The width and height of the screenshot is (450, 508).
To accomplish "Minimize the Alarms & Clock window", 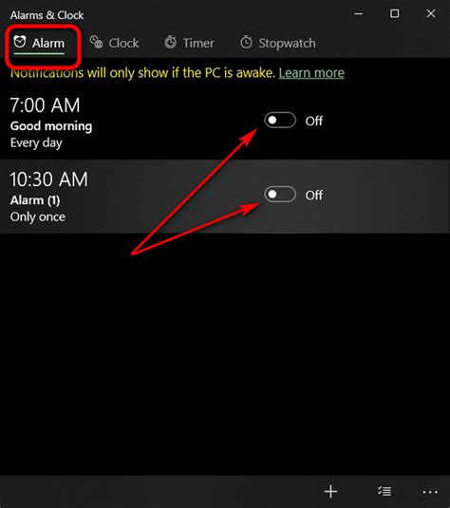I will click(358, 13).
